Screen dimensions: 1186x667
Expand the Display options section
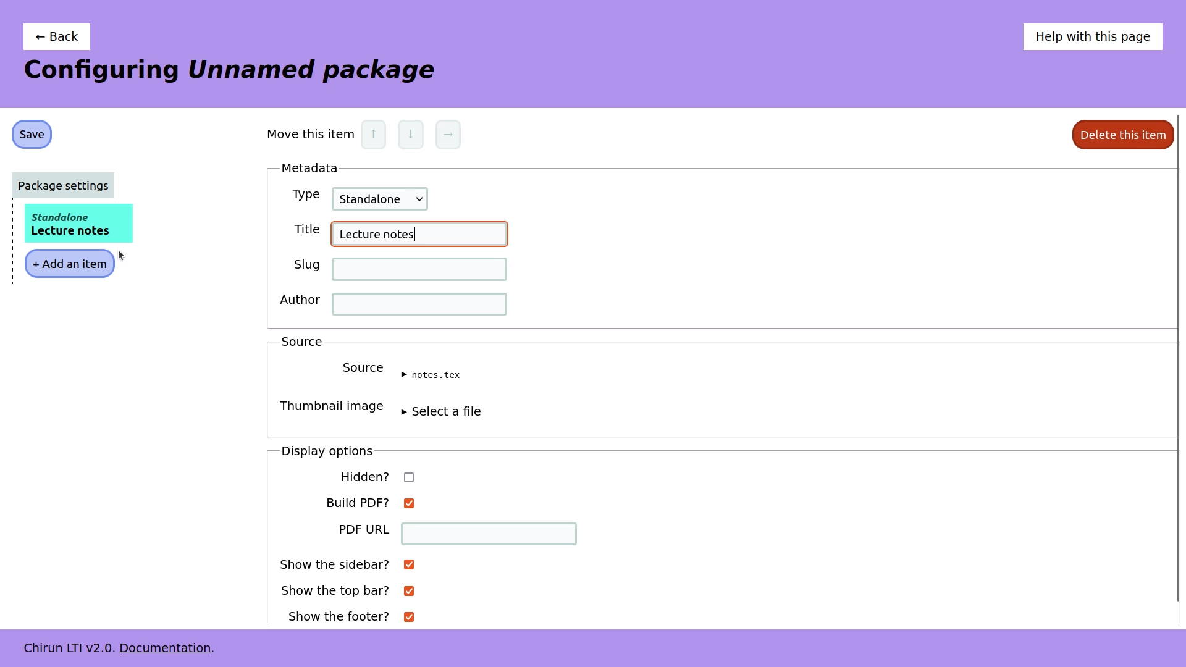click(x=327, y=451)
